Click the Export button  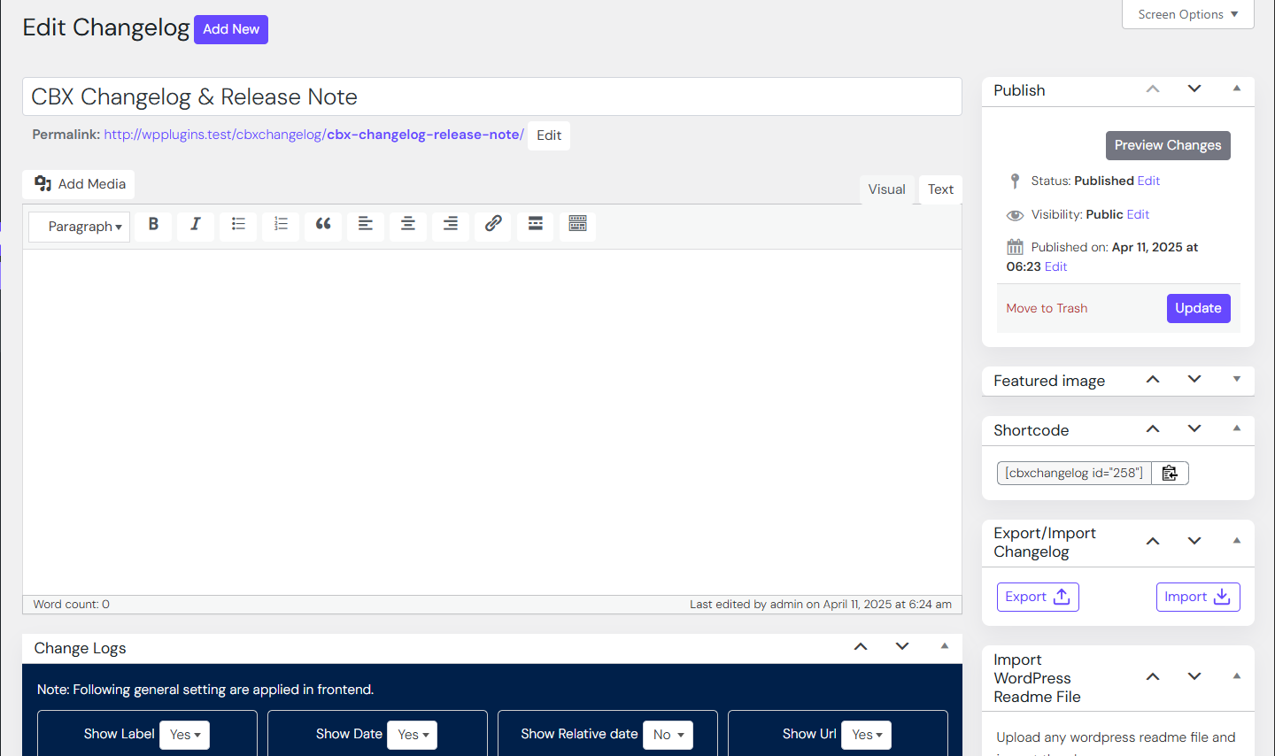(1038, 597)
